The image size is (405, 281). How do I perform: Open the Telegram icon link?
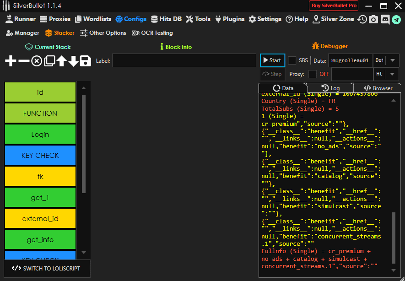[x=396, y=19]
